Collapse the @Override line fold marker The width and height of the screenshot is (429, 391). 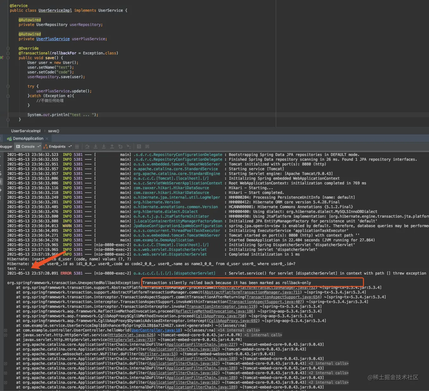pyautogui.click(x=8, y=48)
